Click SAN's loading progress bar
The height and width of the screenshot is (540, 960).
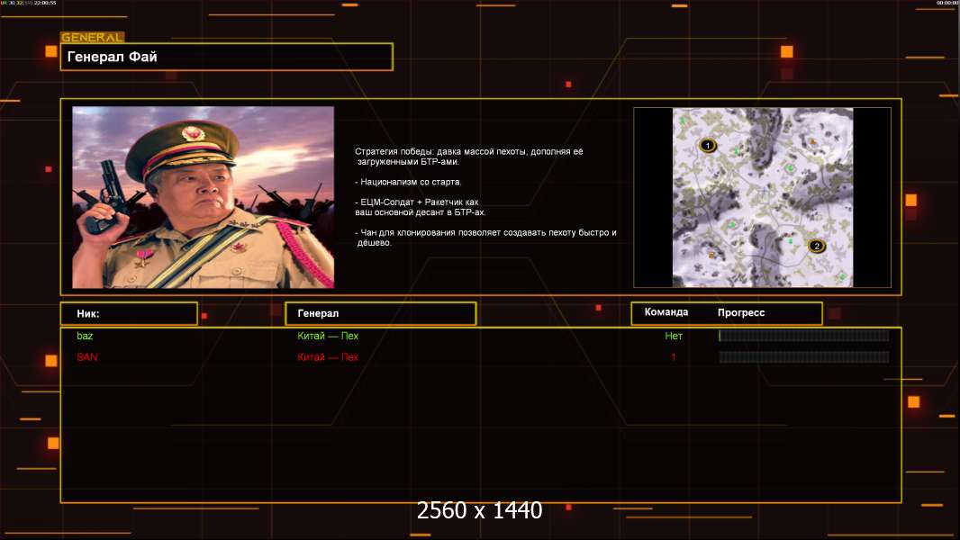pyautogui.click(x=803, y=357)
